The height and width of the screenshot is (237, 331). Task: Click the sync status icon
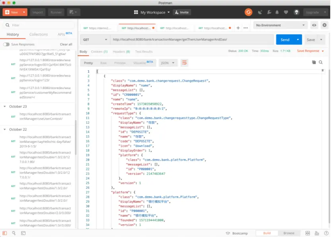point(249,12)
